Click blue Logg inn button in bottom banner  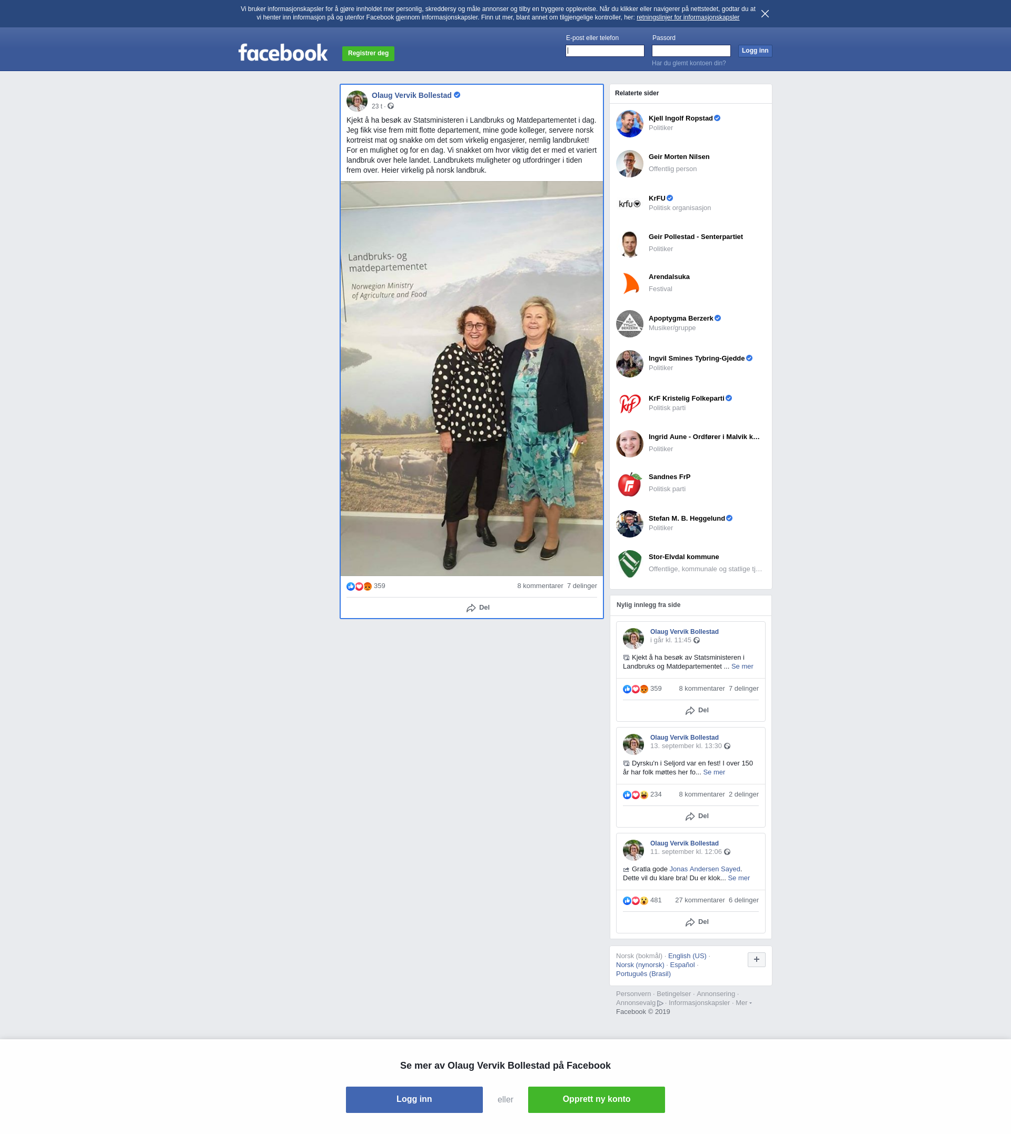click(x=414, y=1100)
